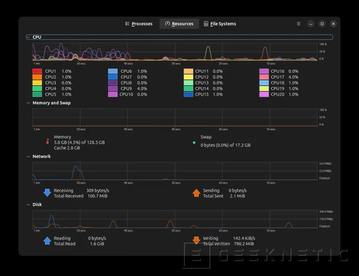Maximize the System Monitor window
359x276 pixels.
coord(322,24)
